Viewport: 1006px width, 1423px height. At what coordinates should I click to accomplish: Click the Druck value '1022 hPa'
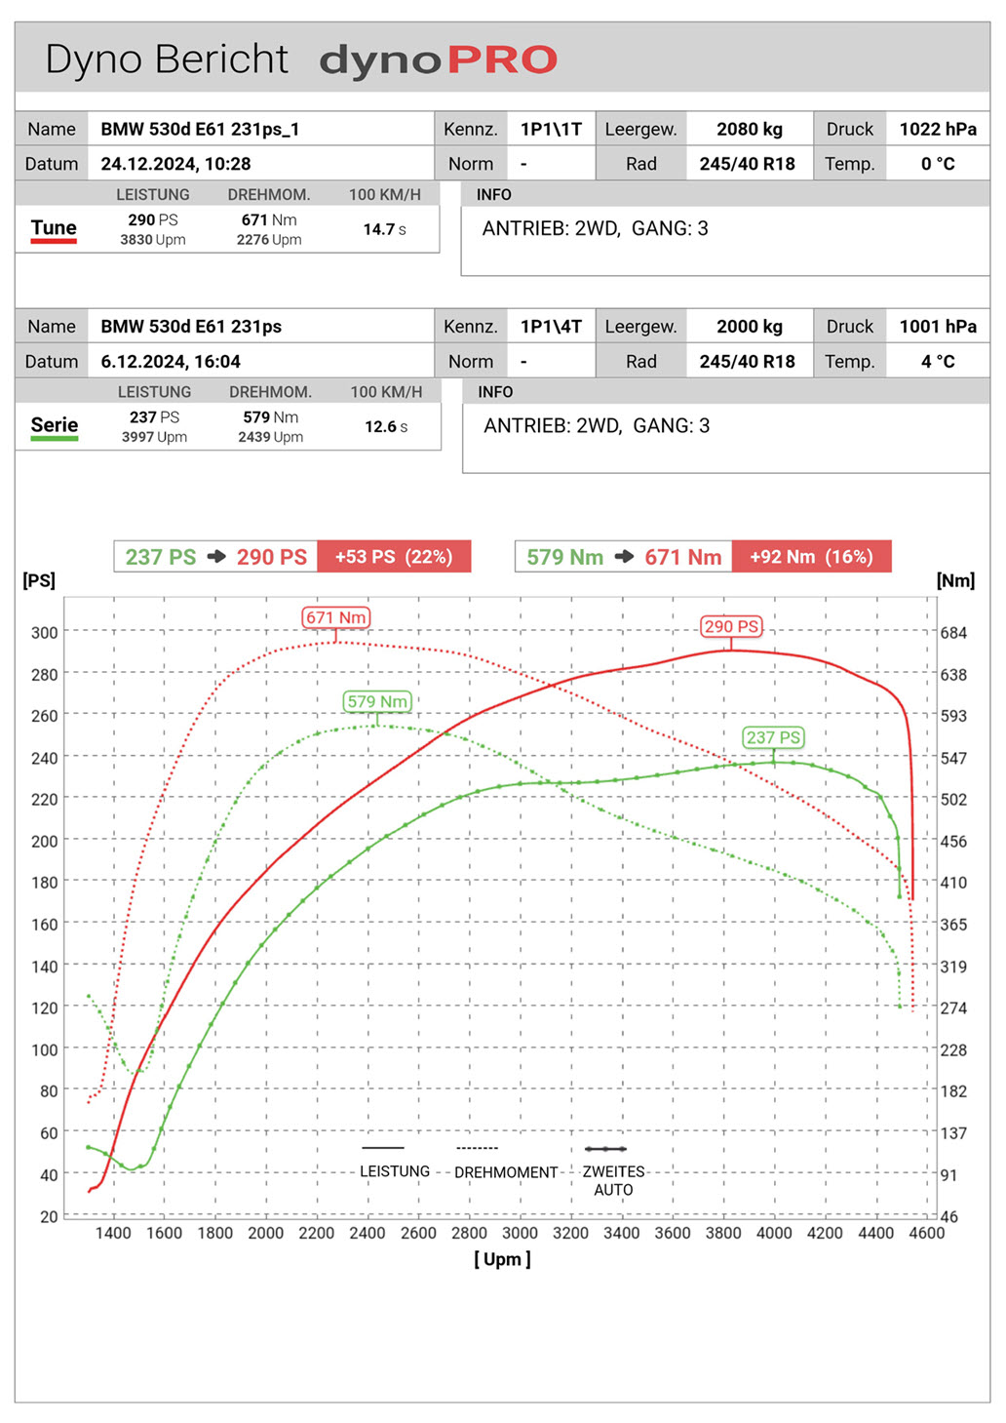938,129
